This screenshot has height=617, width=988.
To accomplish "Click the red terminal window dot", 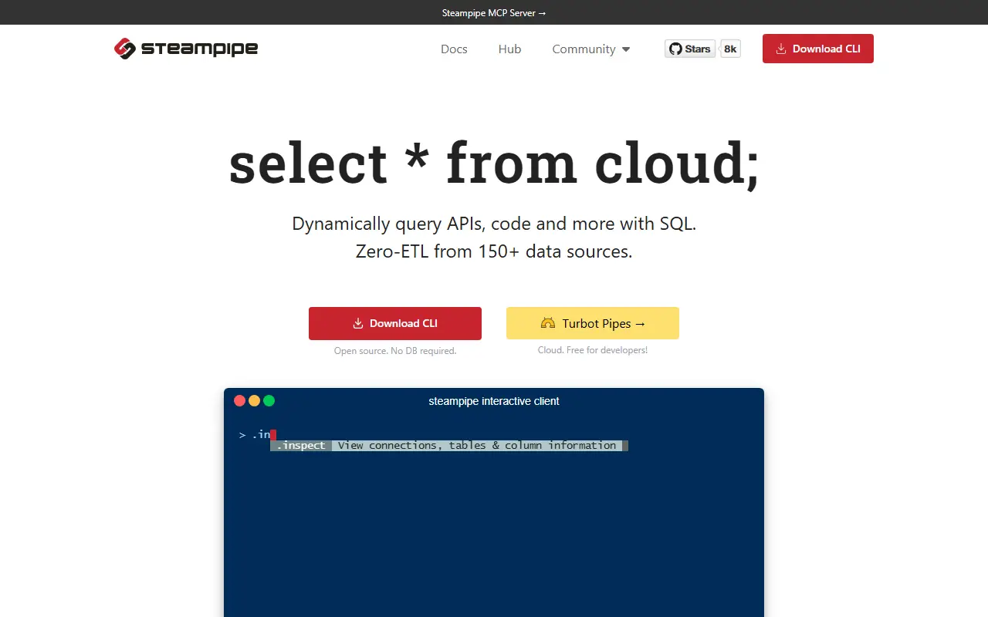I will pos(240,400).
